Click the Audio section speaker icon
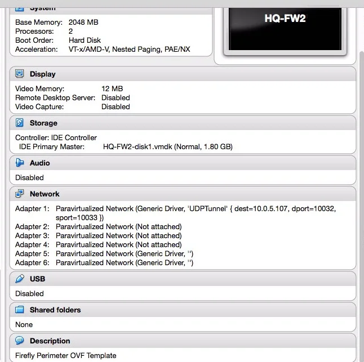 point(20,163)
